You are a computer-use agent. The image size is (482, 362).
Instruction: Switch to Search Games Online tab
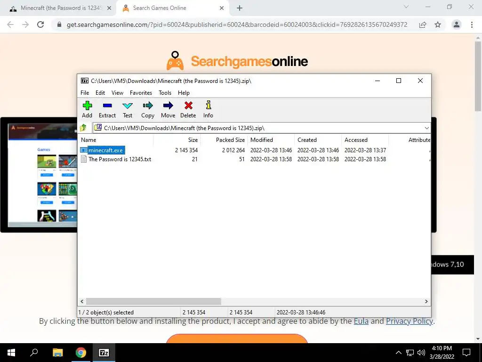172,8
